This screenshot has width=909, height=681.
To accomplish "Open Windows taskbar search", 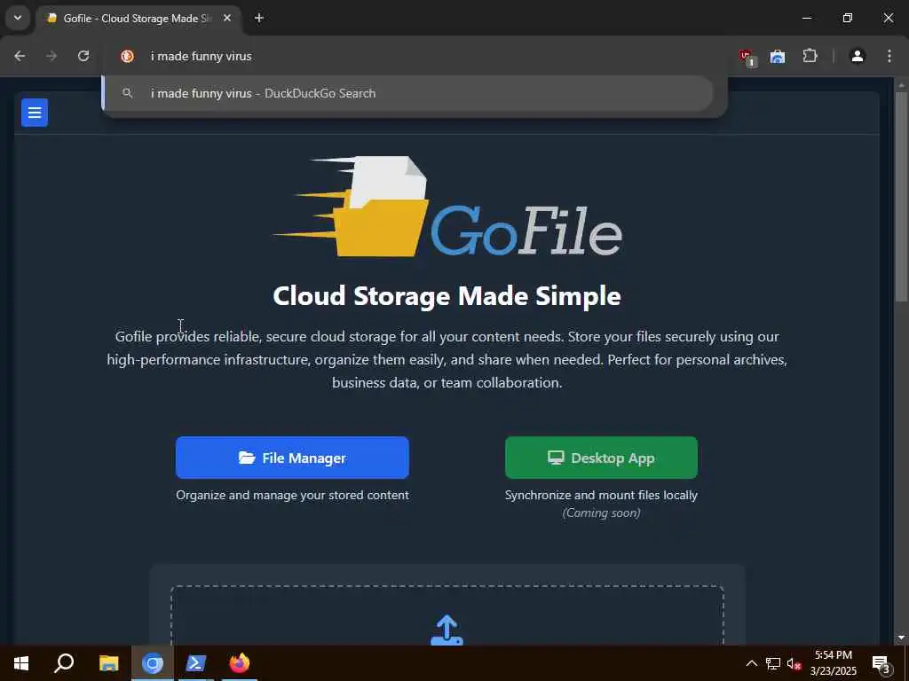I will tap(64, 663).
